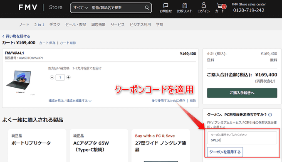
Task: Open the ポートリプリケータ product card
Action: (37, 145)
